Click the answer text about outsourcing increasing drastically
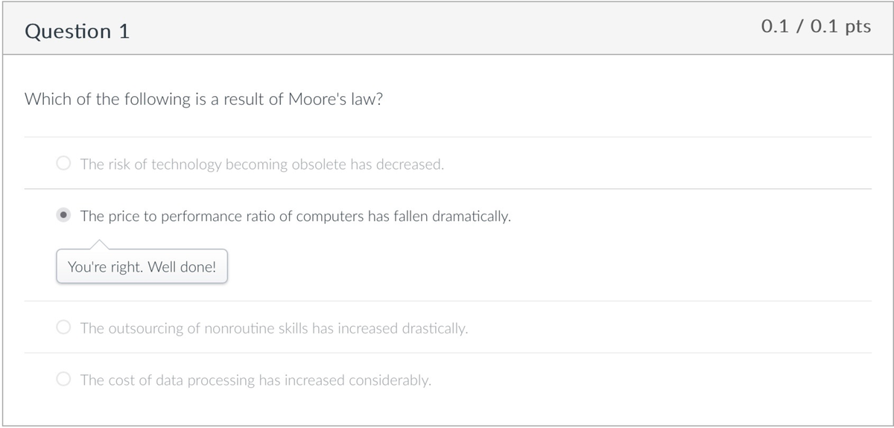894x428 pixels. point(274,328)
